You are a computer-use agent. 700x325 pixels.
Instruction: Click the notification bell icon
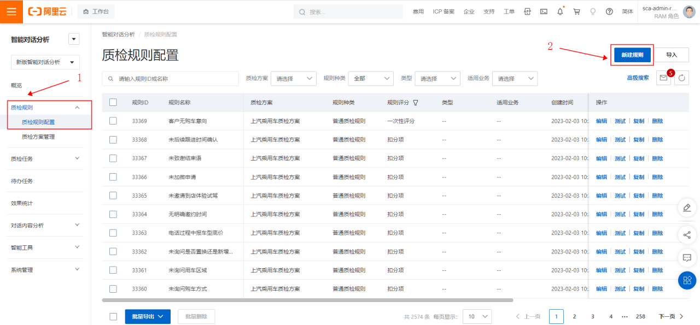[x=560, y=11]
